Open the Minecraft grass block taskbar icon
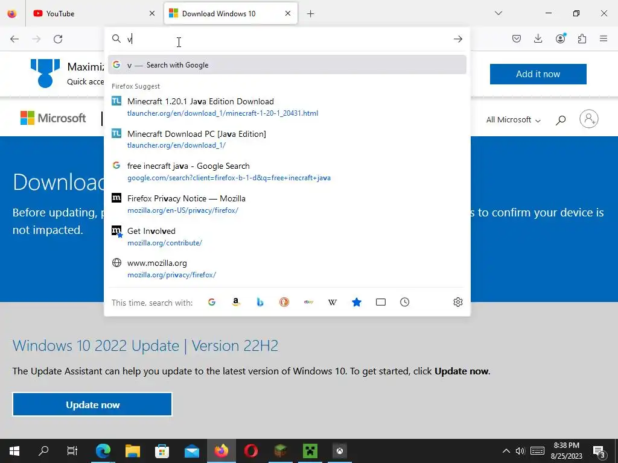This screenshot has width=618, height=463. (x=280, y=451)
